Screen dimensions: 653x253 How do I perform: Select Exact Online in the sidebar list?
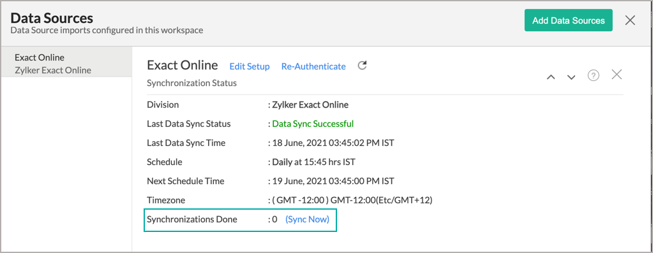click(x=40, y=57)
